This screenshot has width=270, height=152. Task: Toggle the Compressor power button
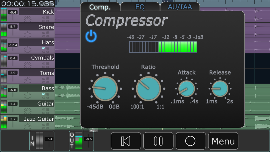[x=91, y=36]
